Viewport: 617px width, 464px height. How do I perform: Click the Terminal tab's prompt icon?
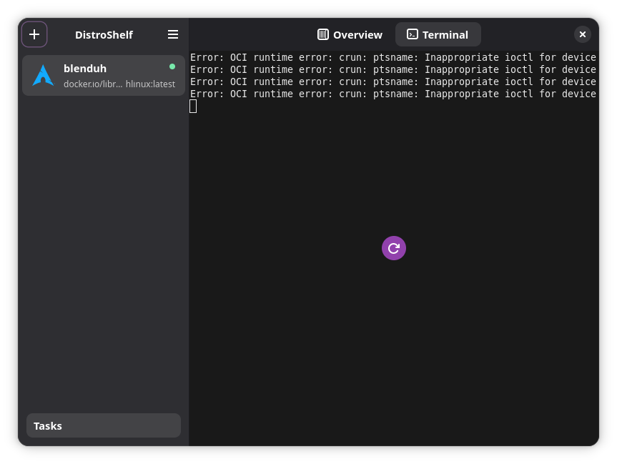[413, 34]
